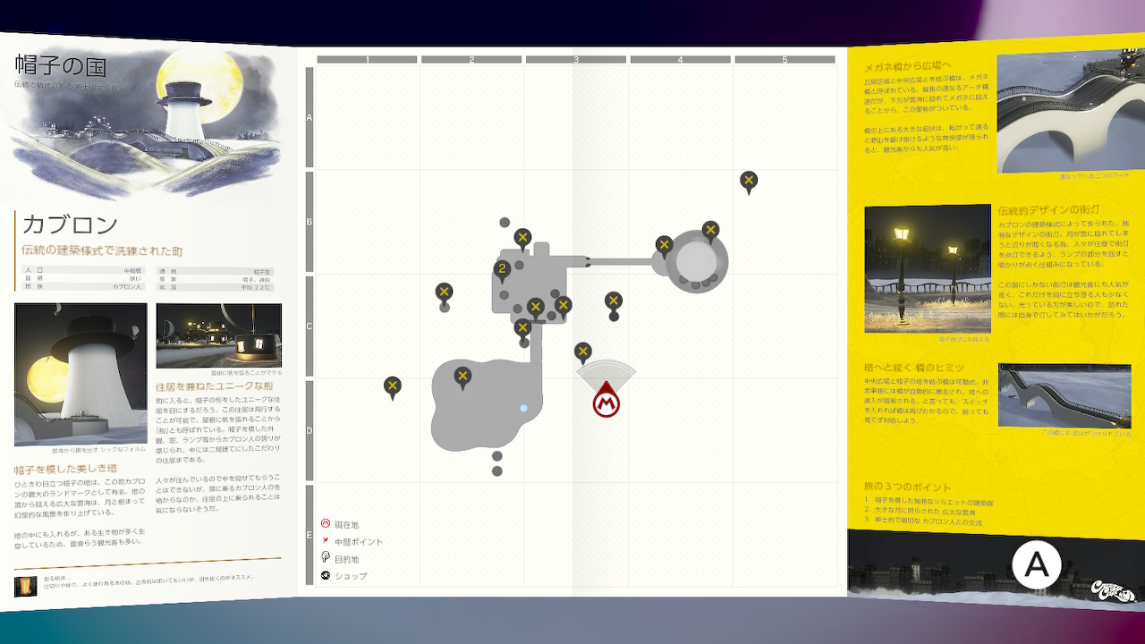Click the logo beside the A button

(x=1112, y=590)
